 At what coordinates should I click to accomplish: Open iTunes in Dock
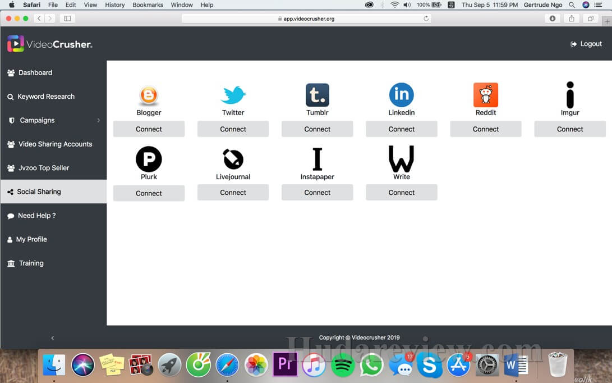tap(314, 365)
